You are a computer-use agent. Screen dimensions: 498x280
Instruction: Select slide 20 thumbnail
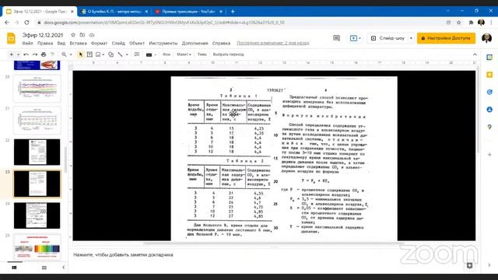point(37,89)
